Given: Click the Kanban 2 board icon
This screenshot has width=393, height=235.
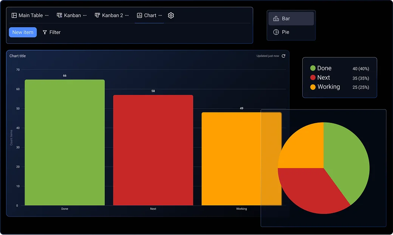Looking at the screenshot, I should [x=97, y=15].
